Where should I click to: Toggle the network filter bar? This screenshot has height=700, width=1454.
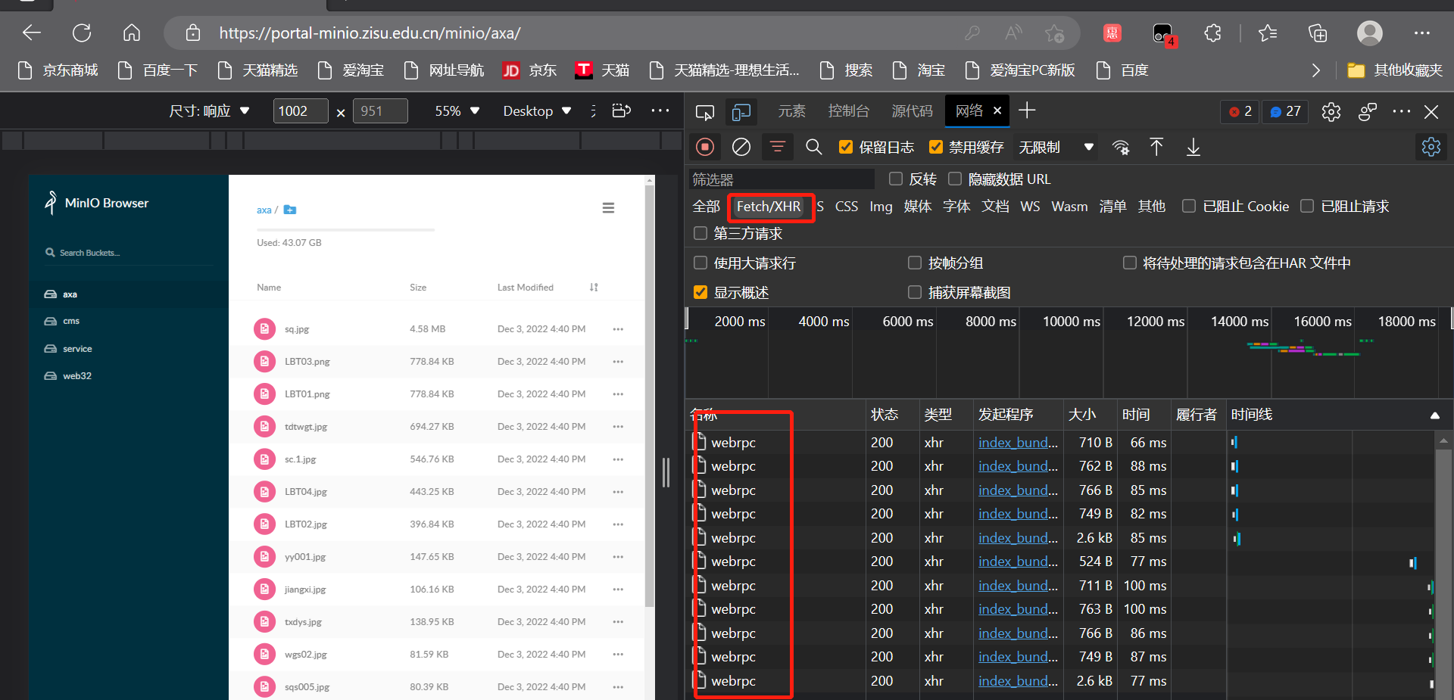coord(778,147)
